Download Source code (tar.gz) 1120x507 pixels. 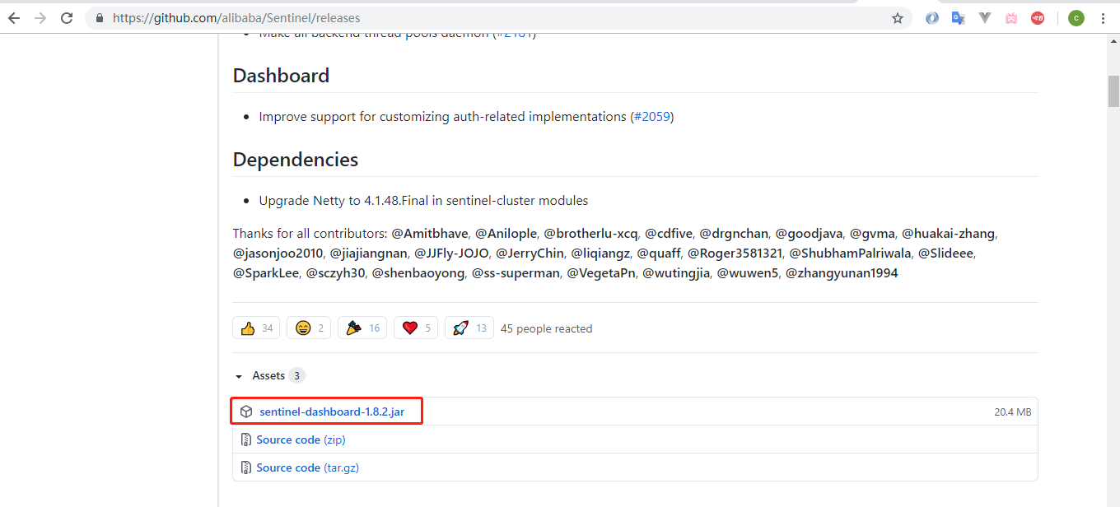307,467
